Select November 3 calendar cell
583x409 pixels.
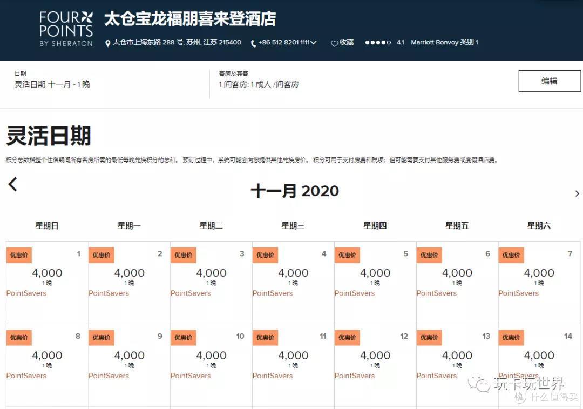tap(211, 283)
